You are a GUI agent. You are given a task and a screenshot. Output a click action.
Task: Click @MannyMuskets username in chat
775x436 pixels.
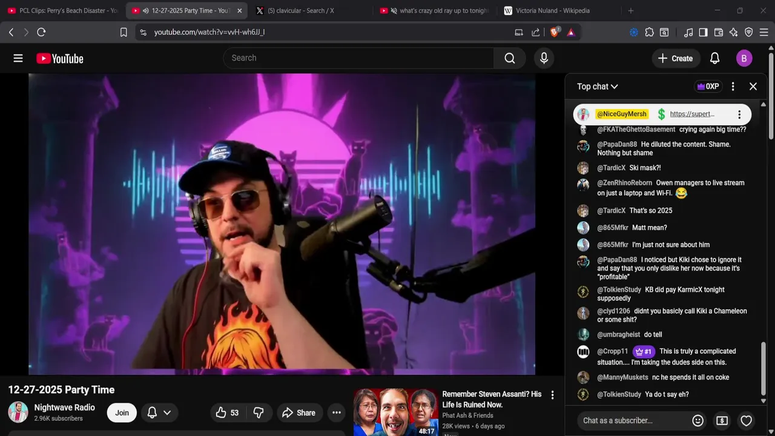click(622, 377)
